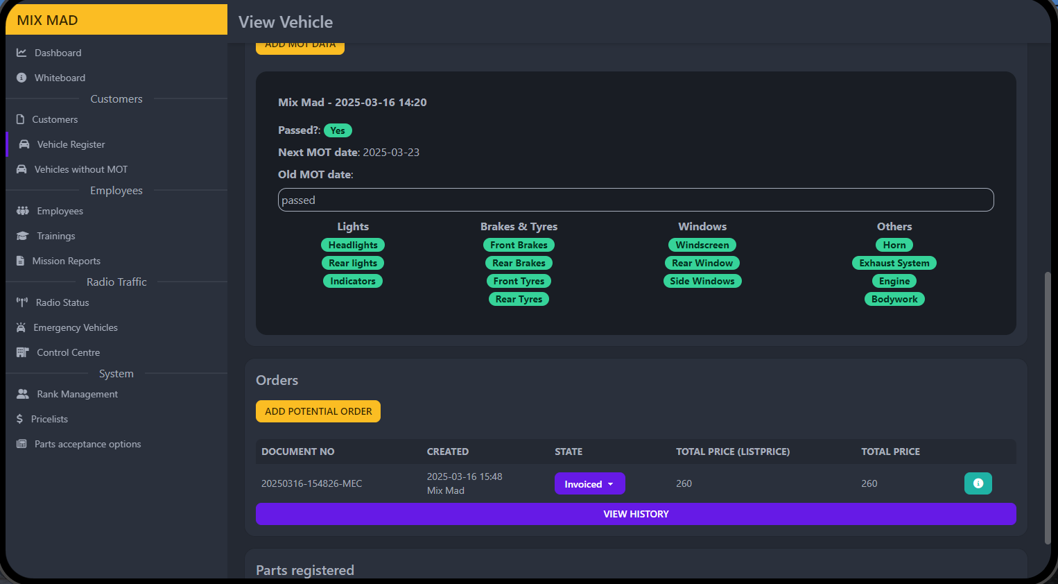
Task: Go to Control Centre menu item
Action: pyautogui.click(x=68, y=352)
